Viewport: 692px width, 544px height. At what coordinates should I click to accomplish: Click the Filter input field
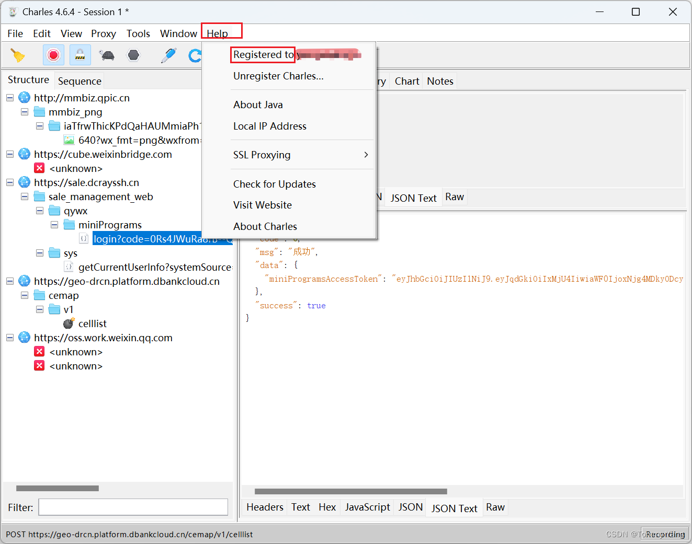pos(133,507)
